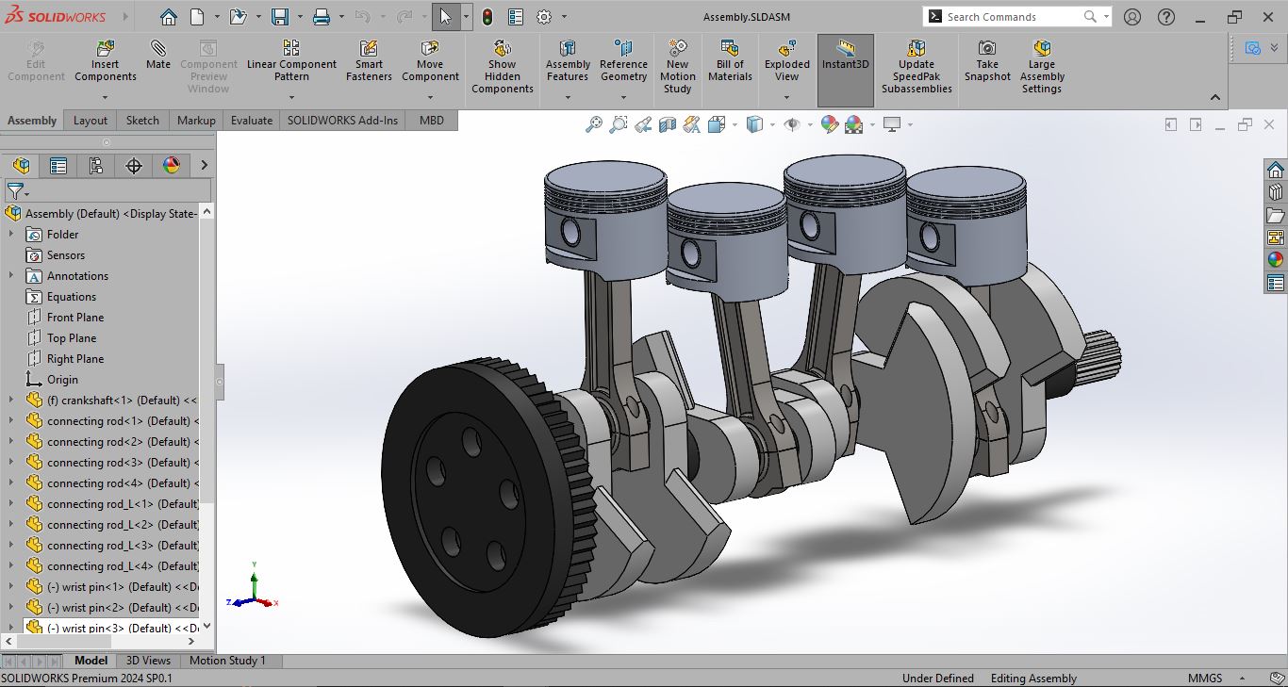
Task: Open the DisplayManager tab with color sphere
Action: tap(172, 166)
